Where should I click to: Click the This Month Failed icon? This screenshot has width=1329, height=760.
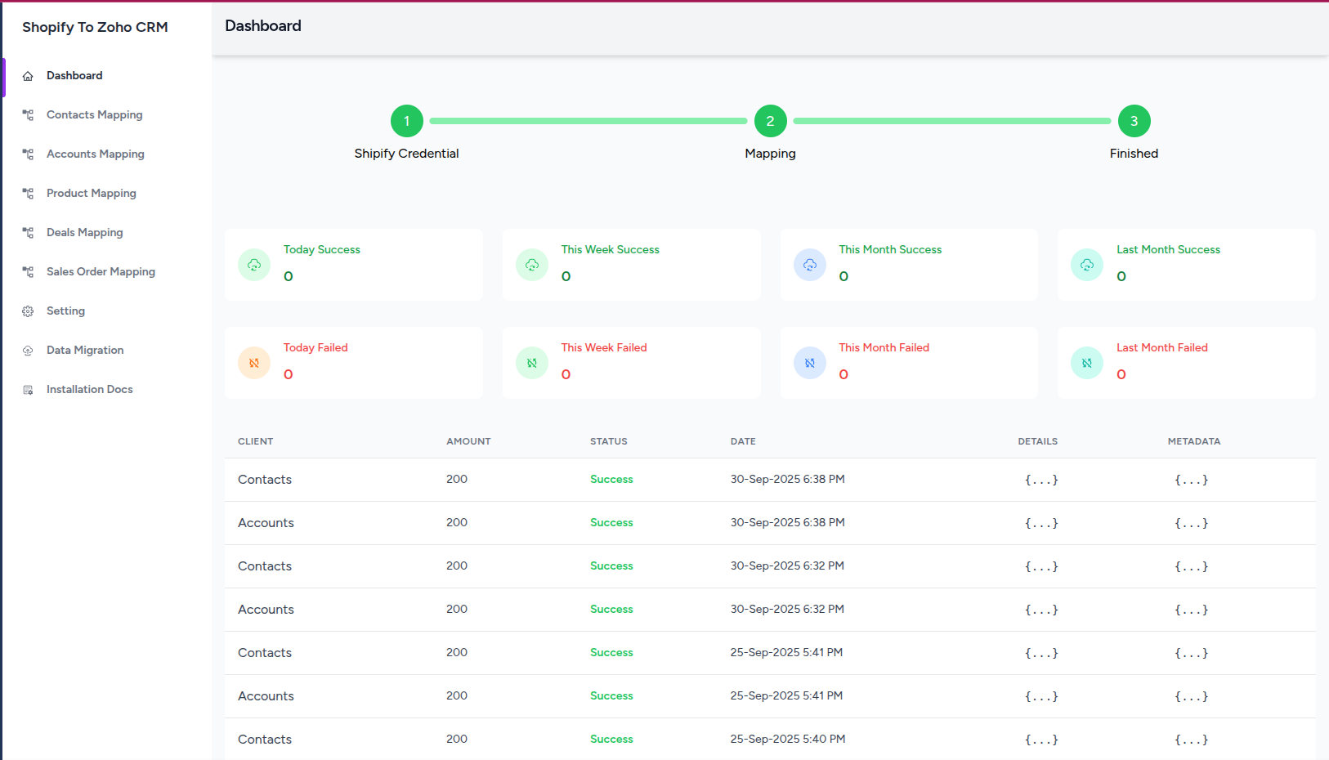tap(809, 362)
